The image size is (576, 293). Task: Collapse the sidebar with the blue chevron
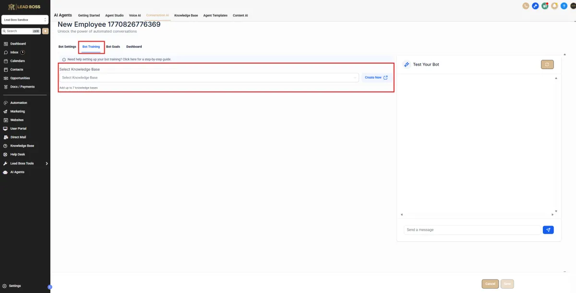(49, 287)
